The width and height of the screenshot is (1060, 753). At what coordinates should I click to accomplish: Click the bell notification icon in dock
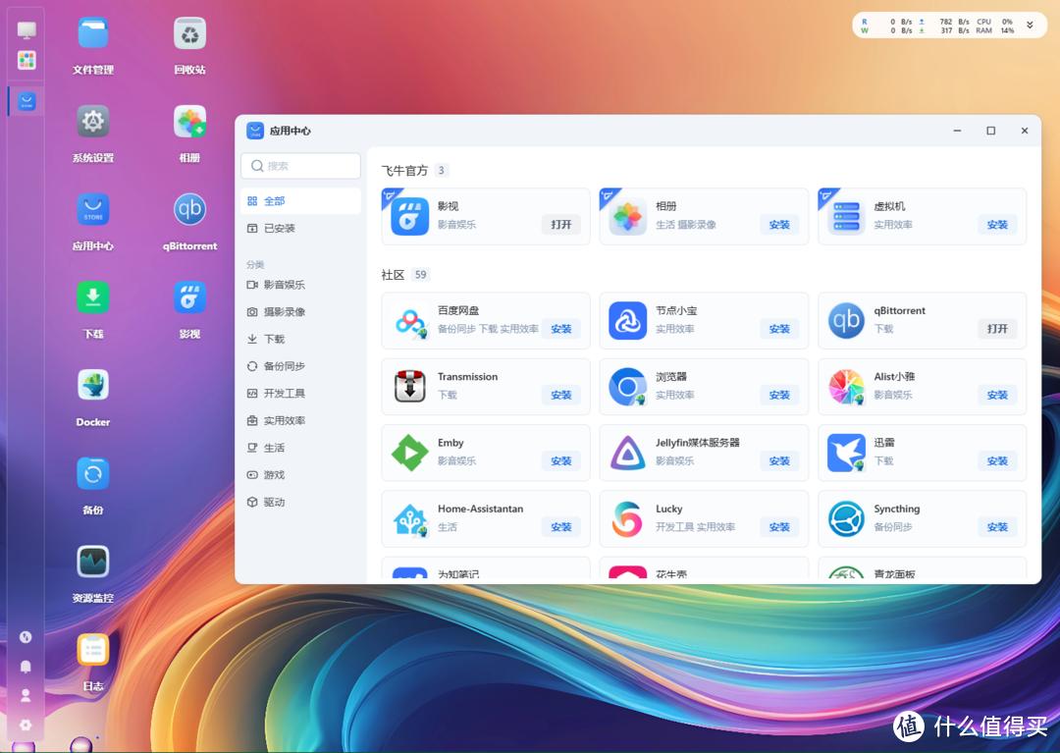click(26, 667)
